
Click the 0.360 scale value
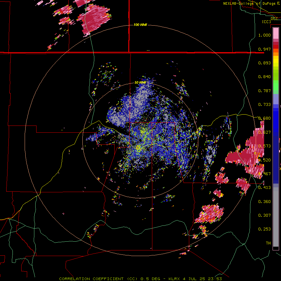(x=264, y=202)
